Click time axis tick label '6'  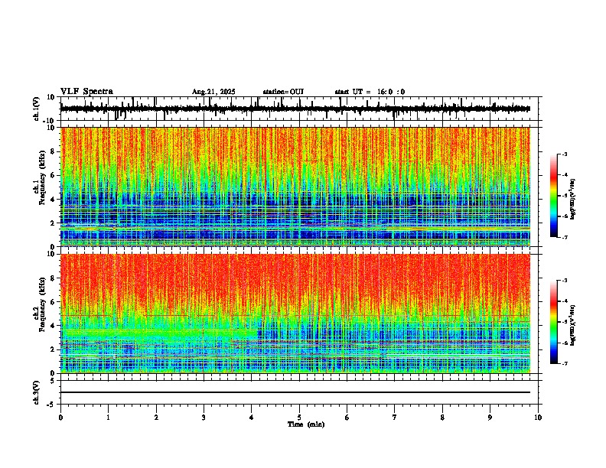coord(347,418)
